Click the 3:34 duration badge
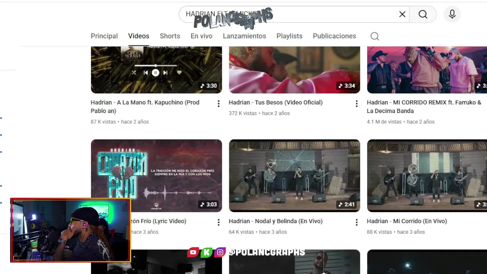 [x=347, y=86]
